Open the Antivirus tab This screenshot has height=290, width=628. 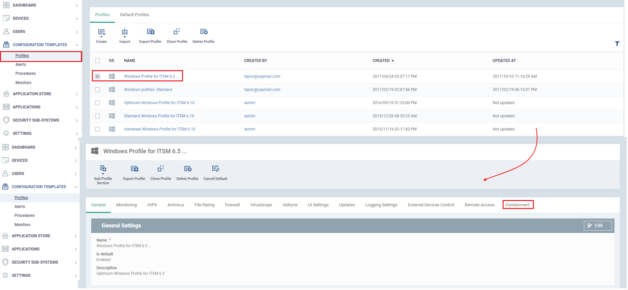(x=176, y=205)
